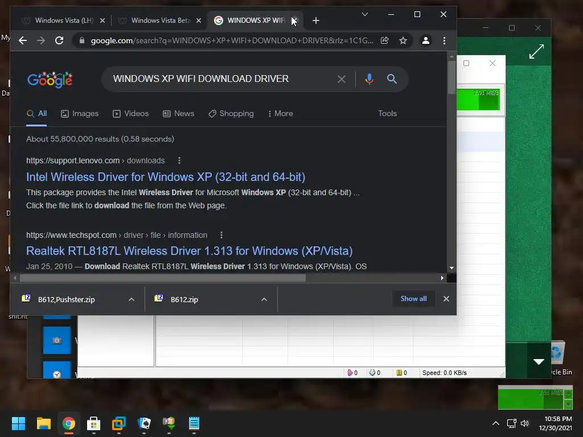This screenshot has width=583, height=437.
Task: Go to Google home via logo
Action: (x=50, y=80)
